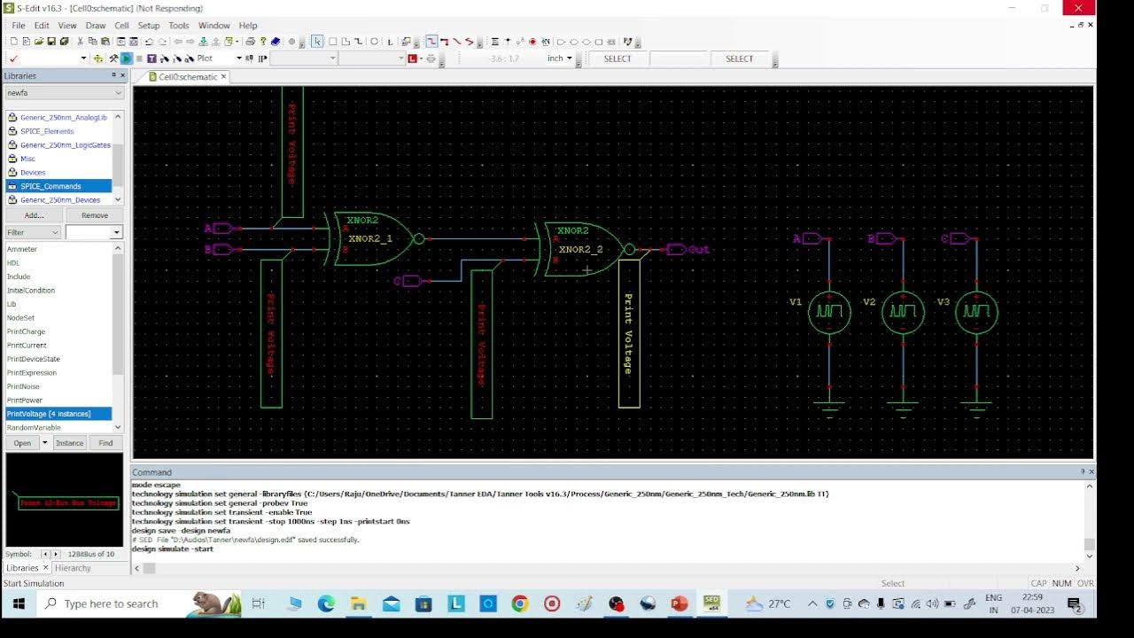Open File Explorer from taskbar
This screenshot has height=638, width=1134.
point(359,603)
